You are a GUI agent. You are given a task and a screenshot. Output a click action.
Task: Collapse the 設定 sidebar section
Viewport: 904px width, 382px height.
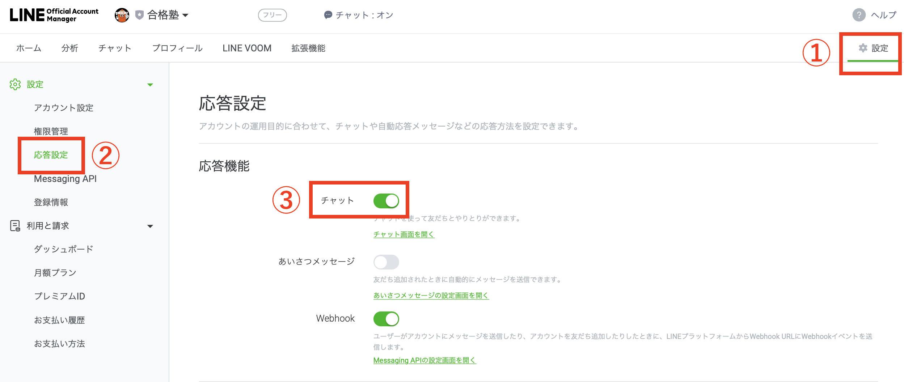point(150,84)
